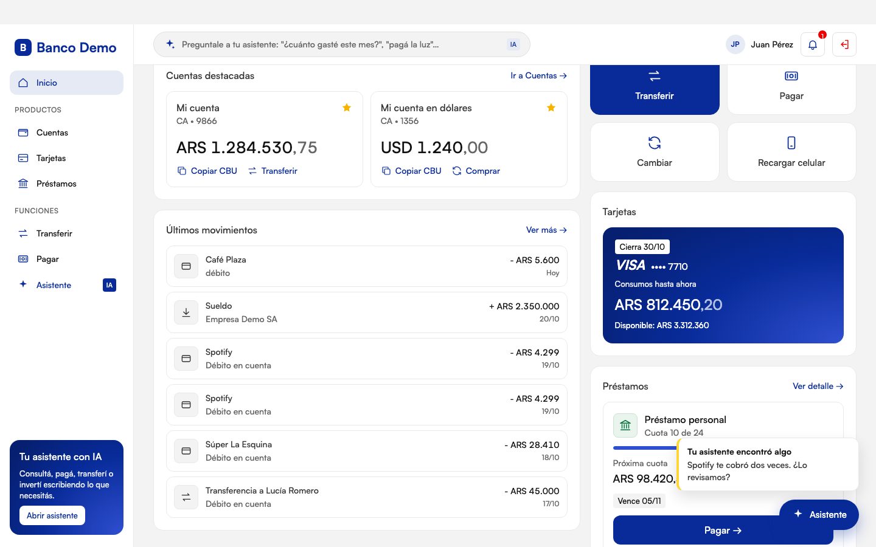This screenshot has height=547, width=876.
Task: Open the Spotify double-charge assistant notice
Action: click(x=768, y=464)
